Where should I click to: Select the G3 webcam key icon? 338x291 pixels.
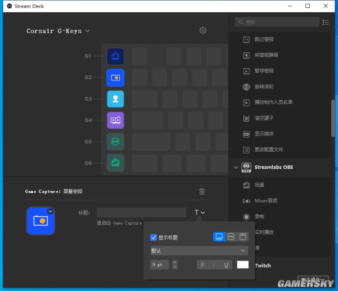tap(116, 99)
